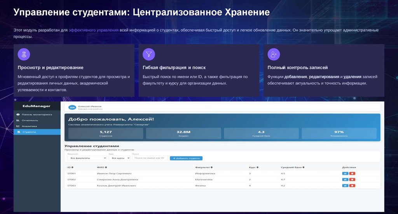Viewport: 398px width, 214px height.
Task: Click the funnel filter icon above Гибкая фильтрация
Action: (x=149, y=54)
